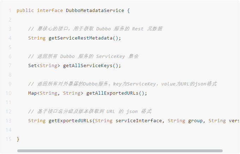Click the Rest metadata comment on line 3
The image size is (240, 154).
tap(95, 29)
